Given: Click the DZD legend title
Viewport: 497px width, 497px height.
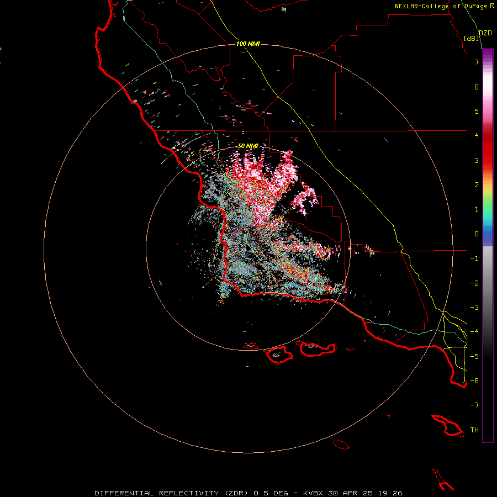Looking at the screenshot, I should 485,33.
